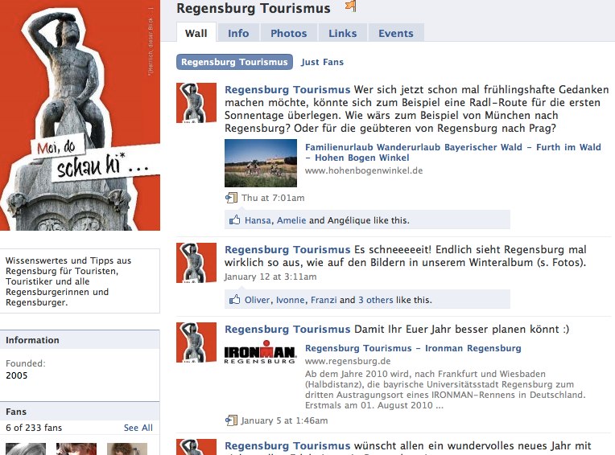Screen dimensions: 615x455
Task: Click the link-share icon next to Thu at 7:01am
Action: tap(231, 198)
